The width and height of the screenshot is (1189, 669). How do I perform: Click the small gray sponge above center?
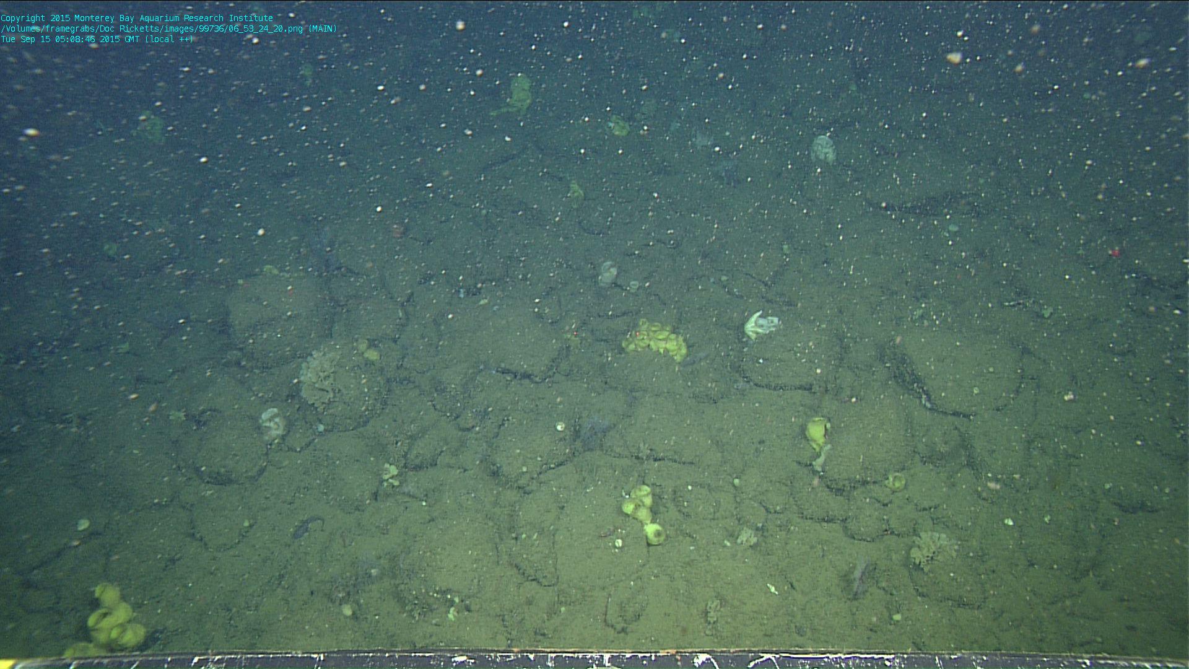608,273
